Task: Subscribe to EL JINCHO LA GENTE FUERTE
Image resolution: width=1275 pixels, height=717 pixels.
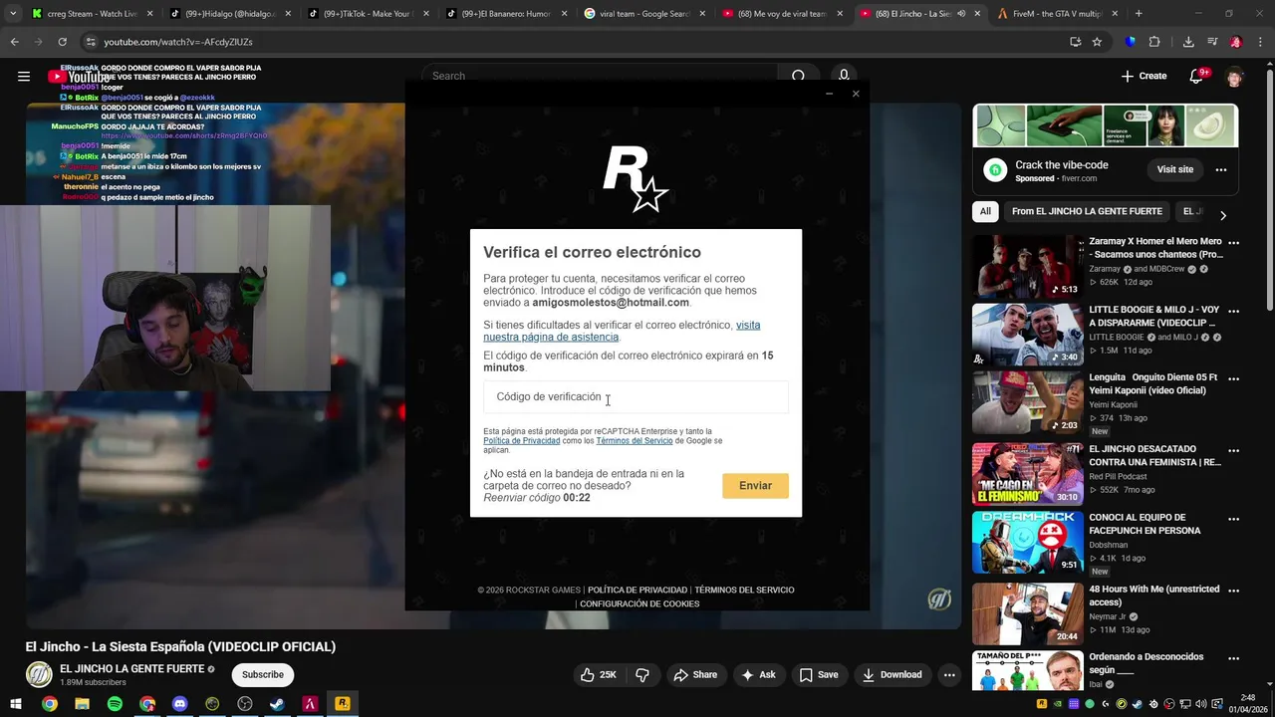Action: [263, 674]
